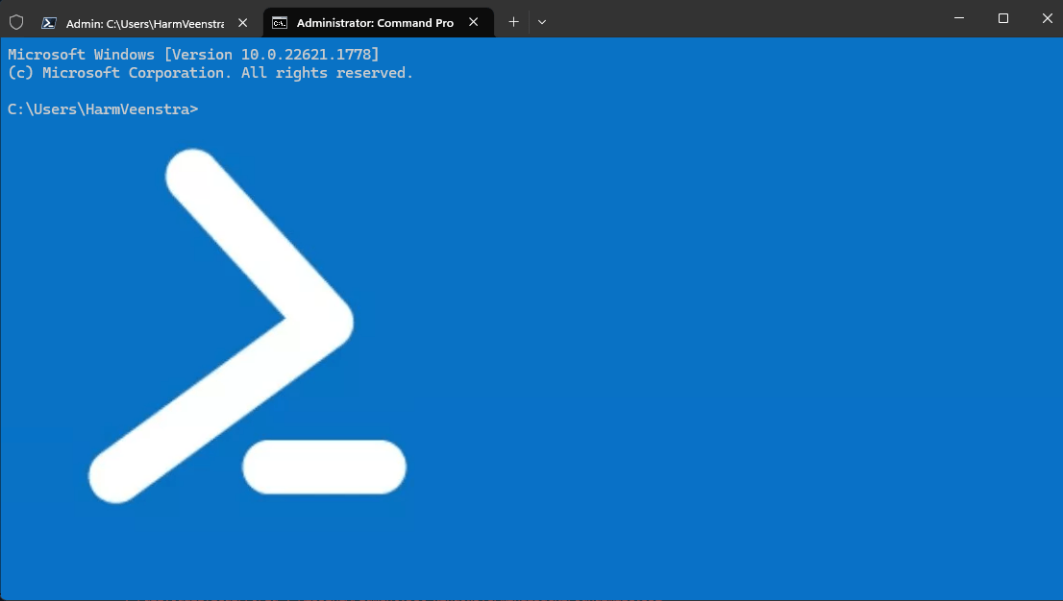
Task: Click the chevron icon next to the plus button
Action: tap(542, 21)
